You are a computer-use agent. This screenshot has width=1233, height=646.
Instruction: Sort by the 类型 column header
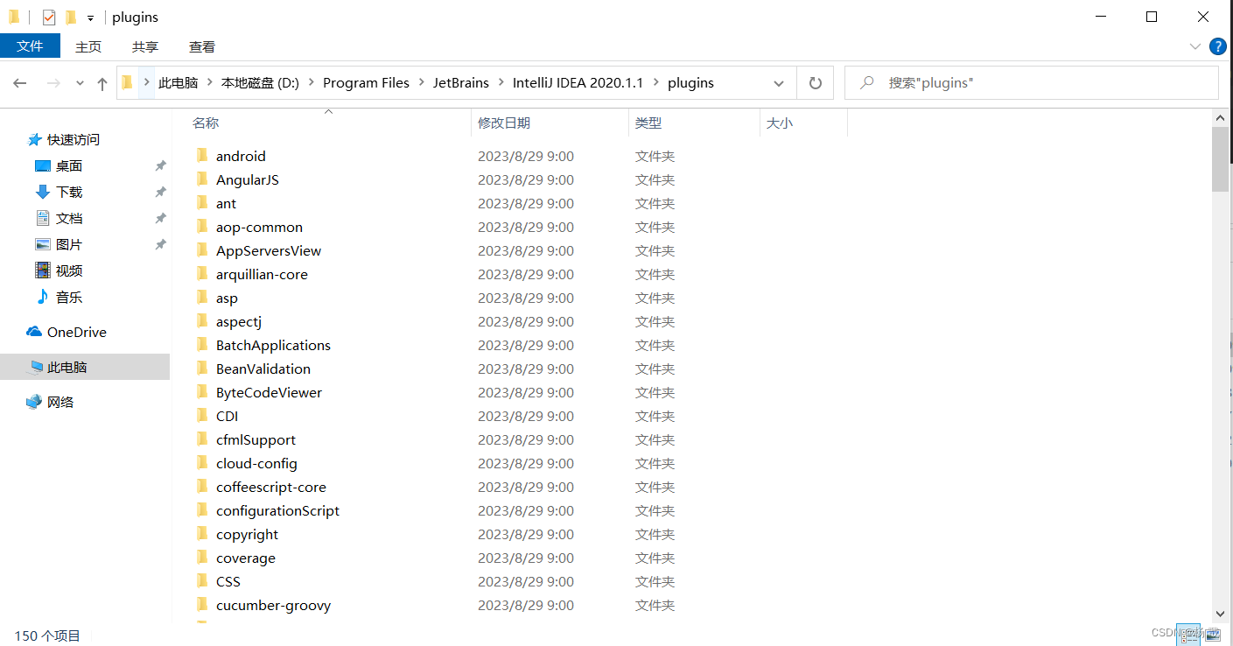[x=648, y=123]
